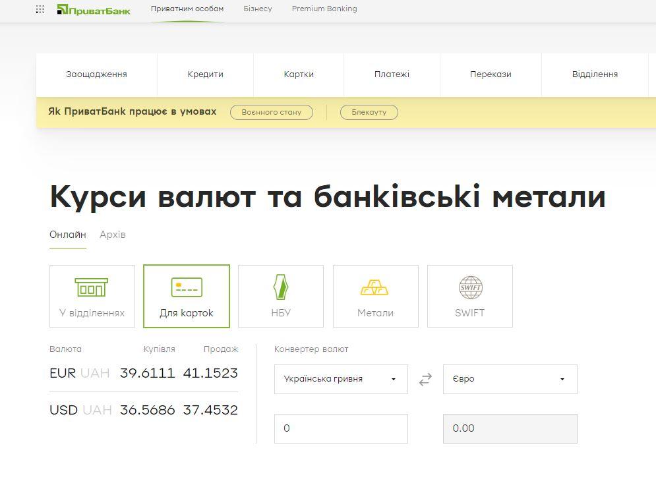Image resolution: width=656 pixels, height=491 pixels.
Task: Click the USD sell rate 37.4532
Action: (210, 410)
